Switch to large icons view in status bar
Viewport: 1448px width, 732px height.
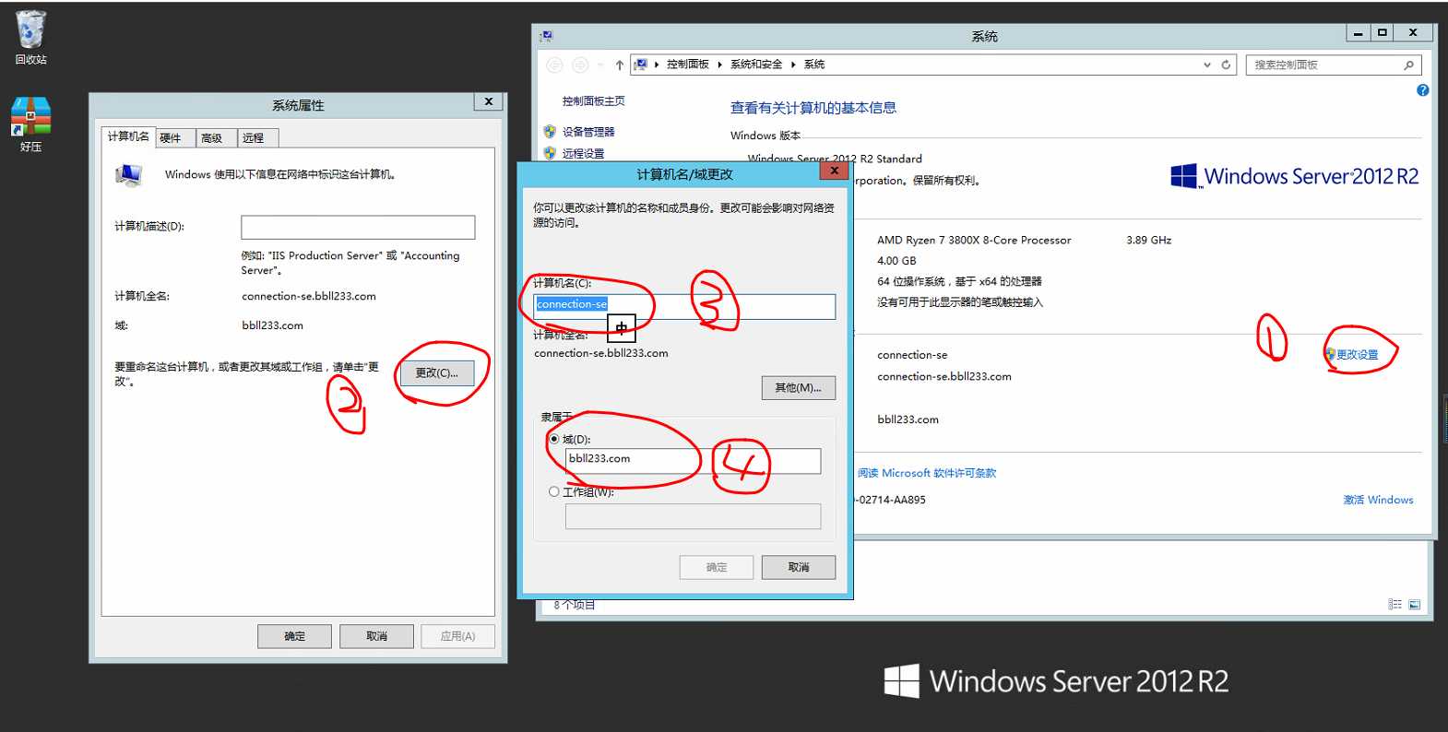click(x=1415, y=605)
